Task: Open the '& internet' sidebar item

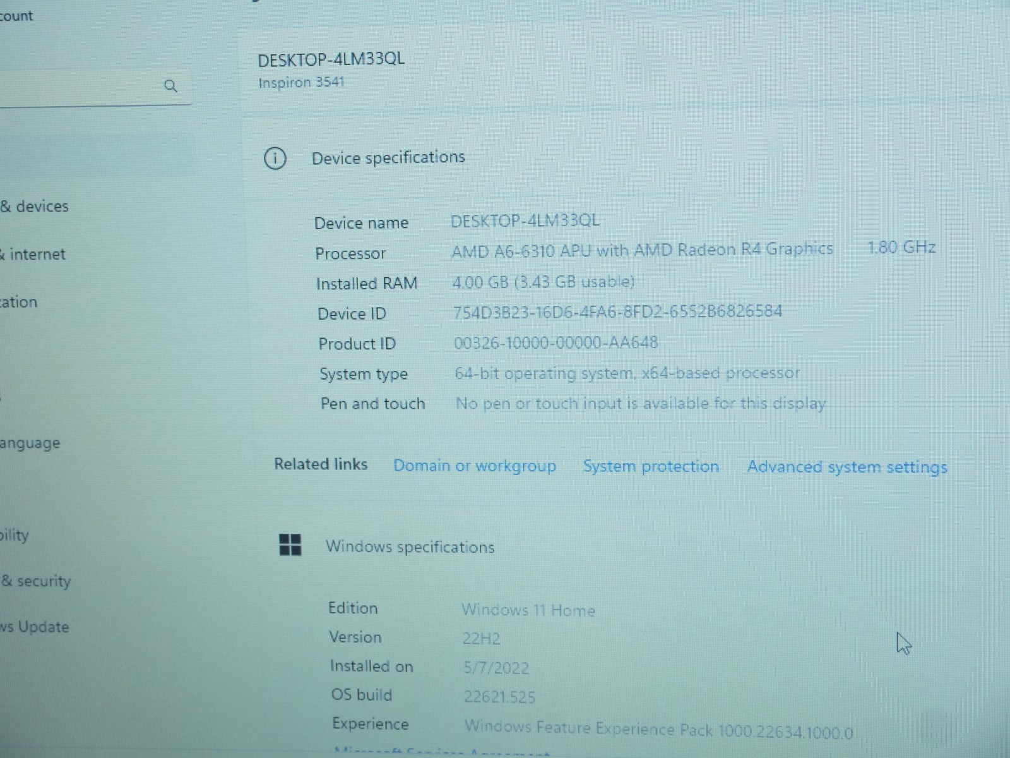Action: click(33, 255)
